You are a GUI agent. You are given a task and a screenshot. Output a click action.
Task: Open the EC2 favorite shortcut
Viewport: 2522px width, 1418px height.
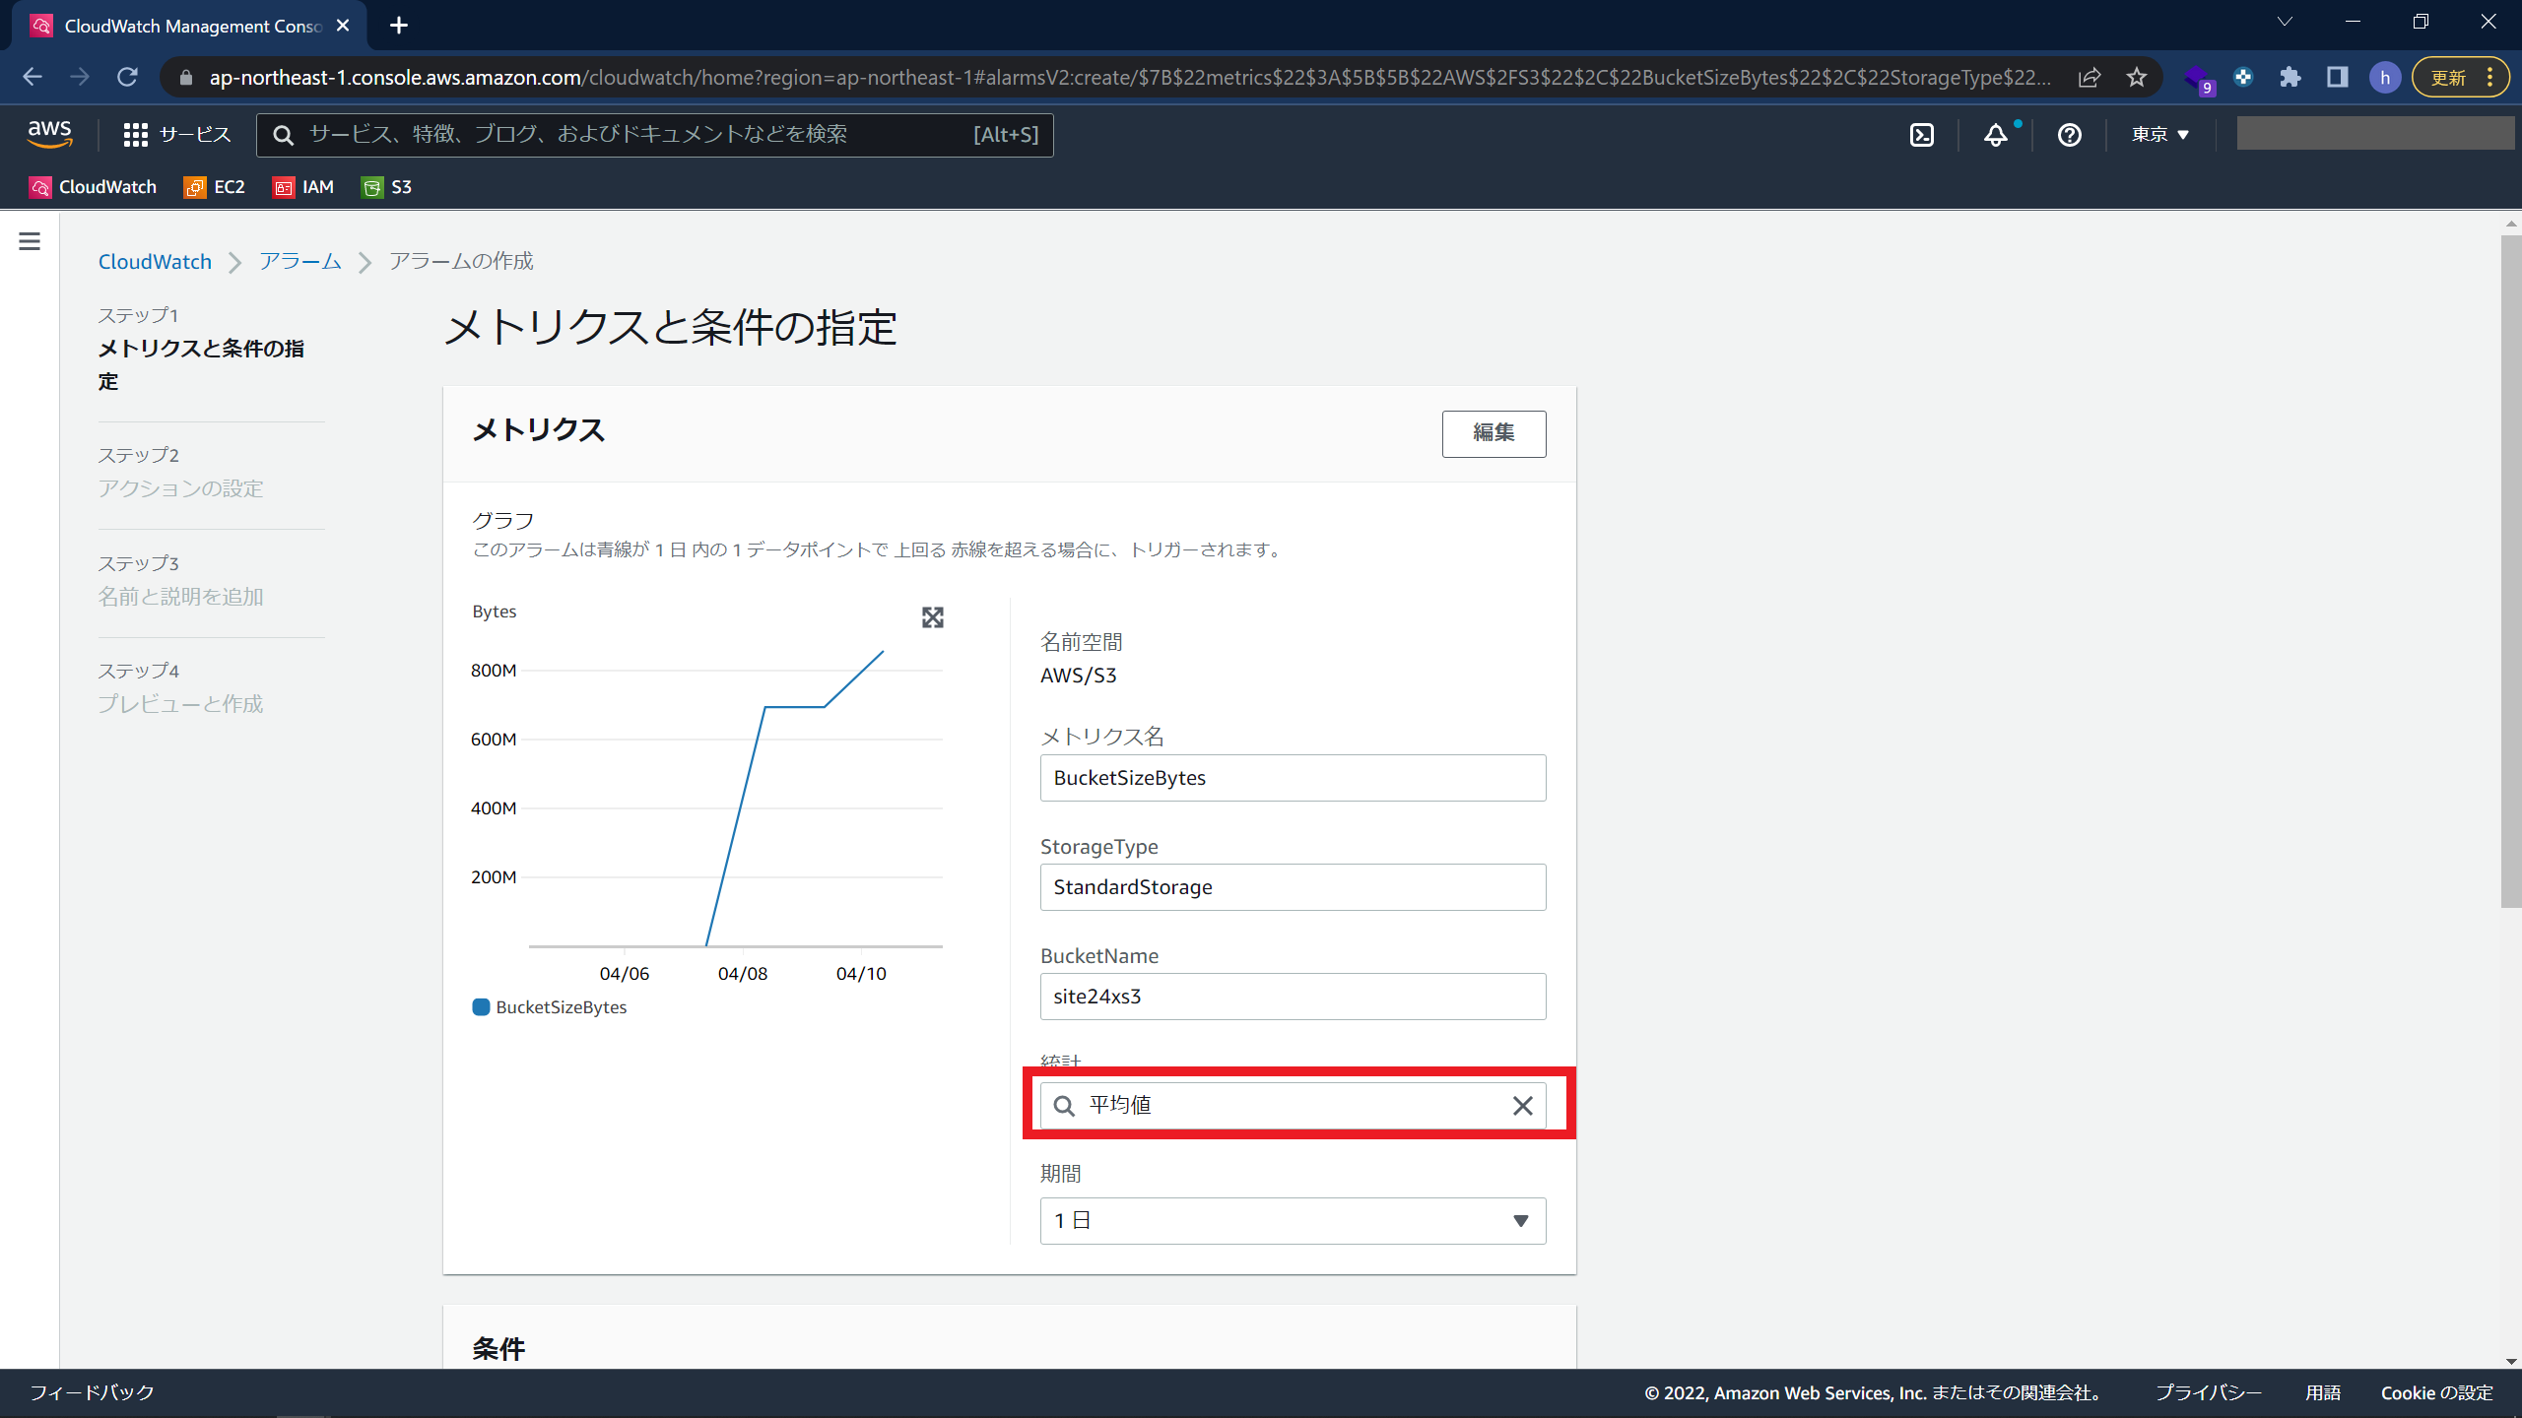[214, 187]
